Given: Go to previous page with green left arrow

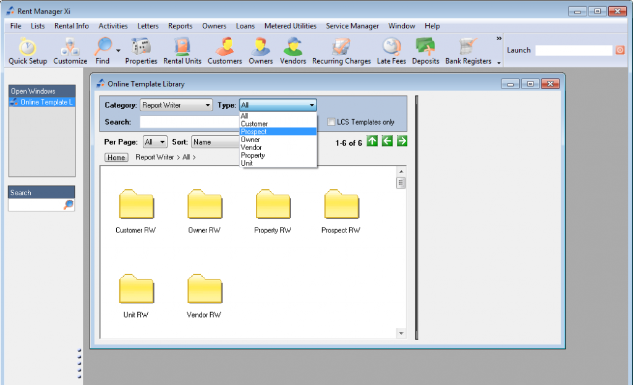Looking at the screenshot, I should coord(387,142).
